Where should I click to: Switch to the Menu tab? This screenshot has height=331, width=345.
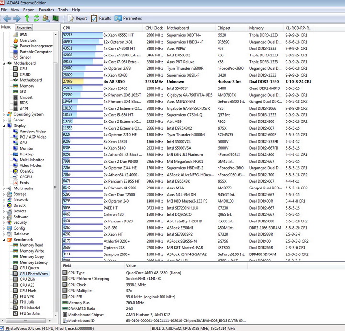pos(6,27)
